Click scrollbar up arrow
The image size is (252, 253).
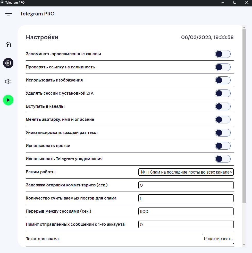coord(244,27)
